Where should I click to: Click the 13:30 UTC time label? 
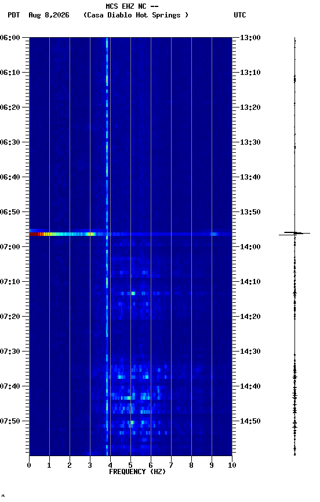point(250,142)
